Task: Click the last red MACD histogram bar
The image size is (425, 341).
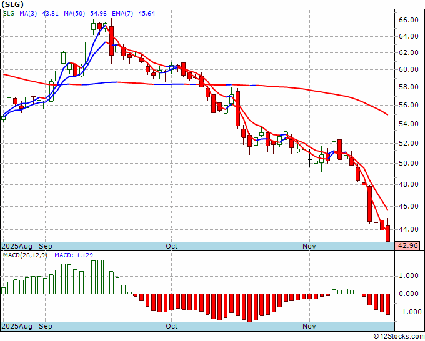Action: click(x=388, y=304)
